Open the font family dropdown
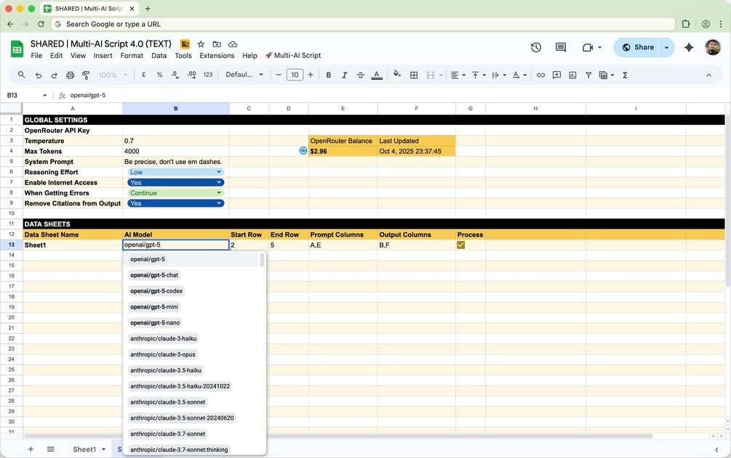This screenshot has width=731, height=458. click(244, 75)
